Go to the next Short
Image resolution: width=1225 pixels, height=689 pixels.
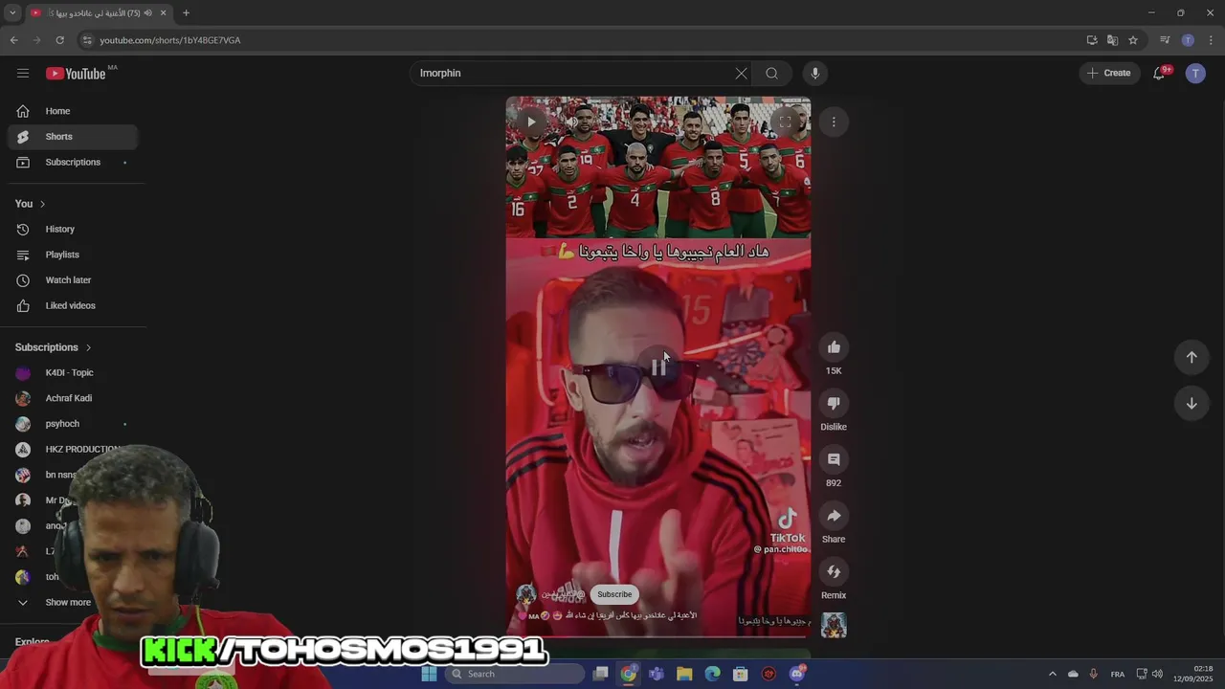pos(1192,403)
